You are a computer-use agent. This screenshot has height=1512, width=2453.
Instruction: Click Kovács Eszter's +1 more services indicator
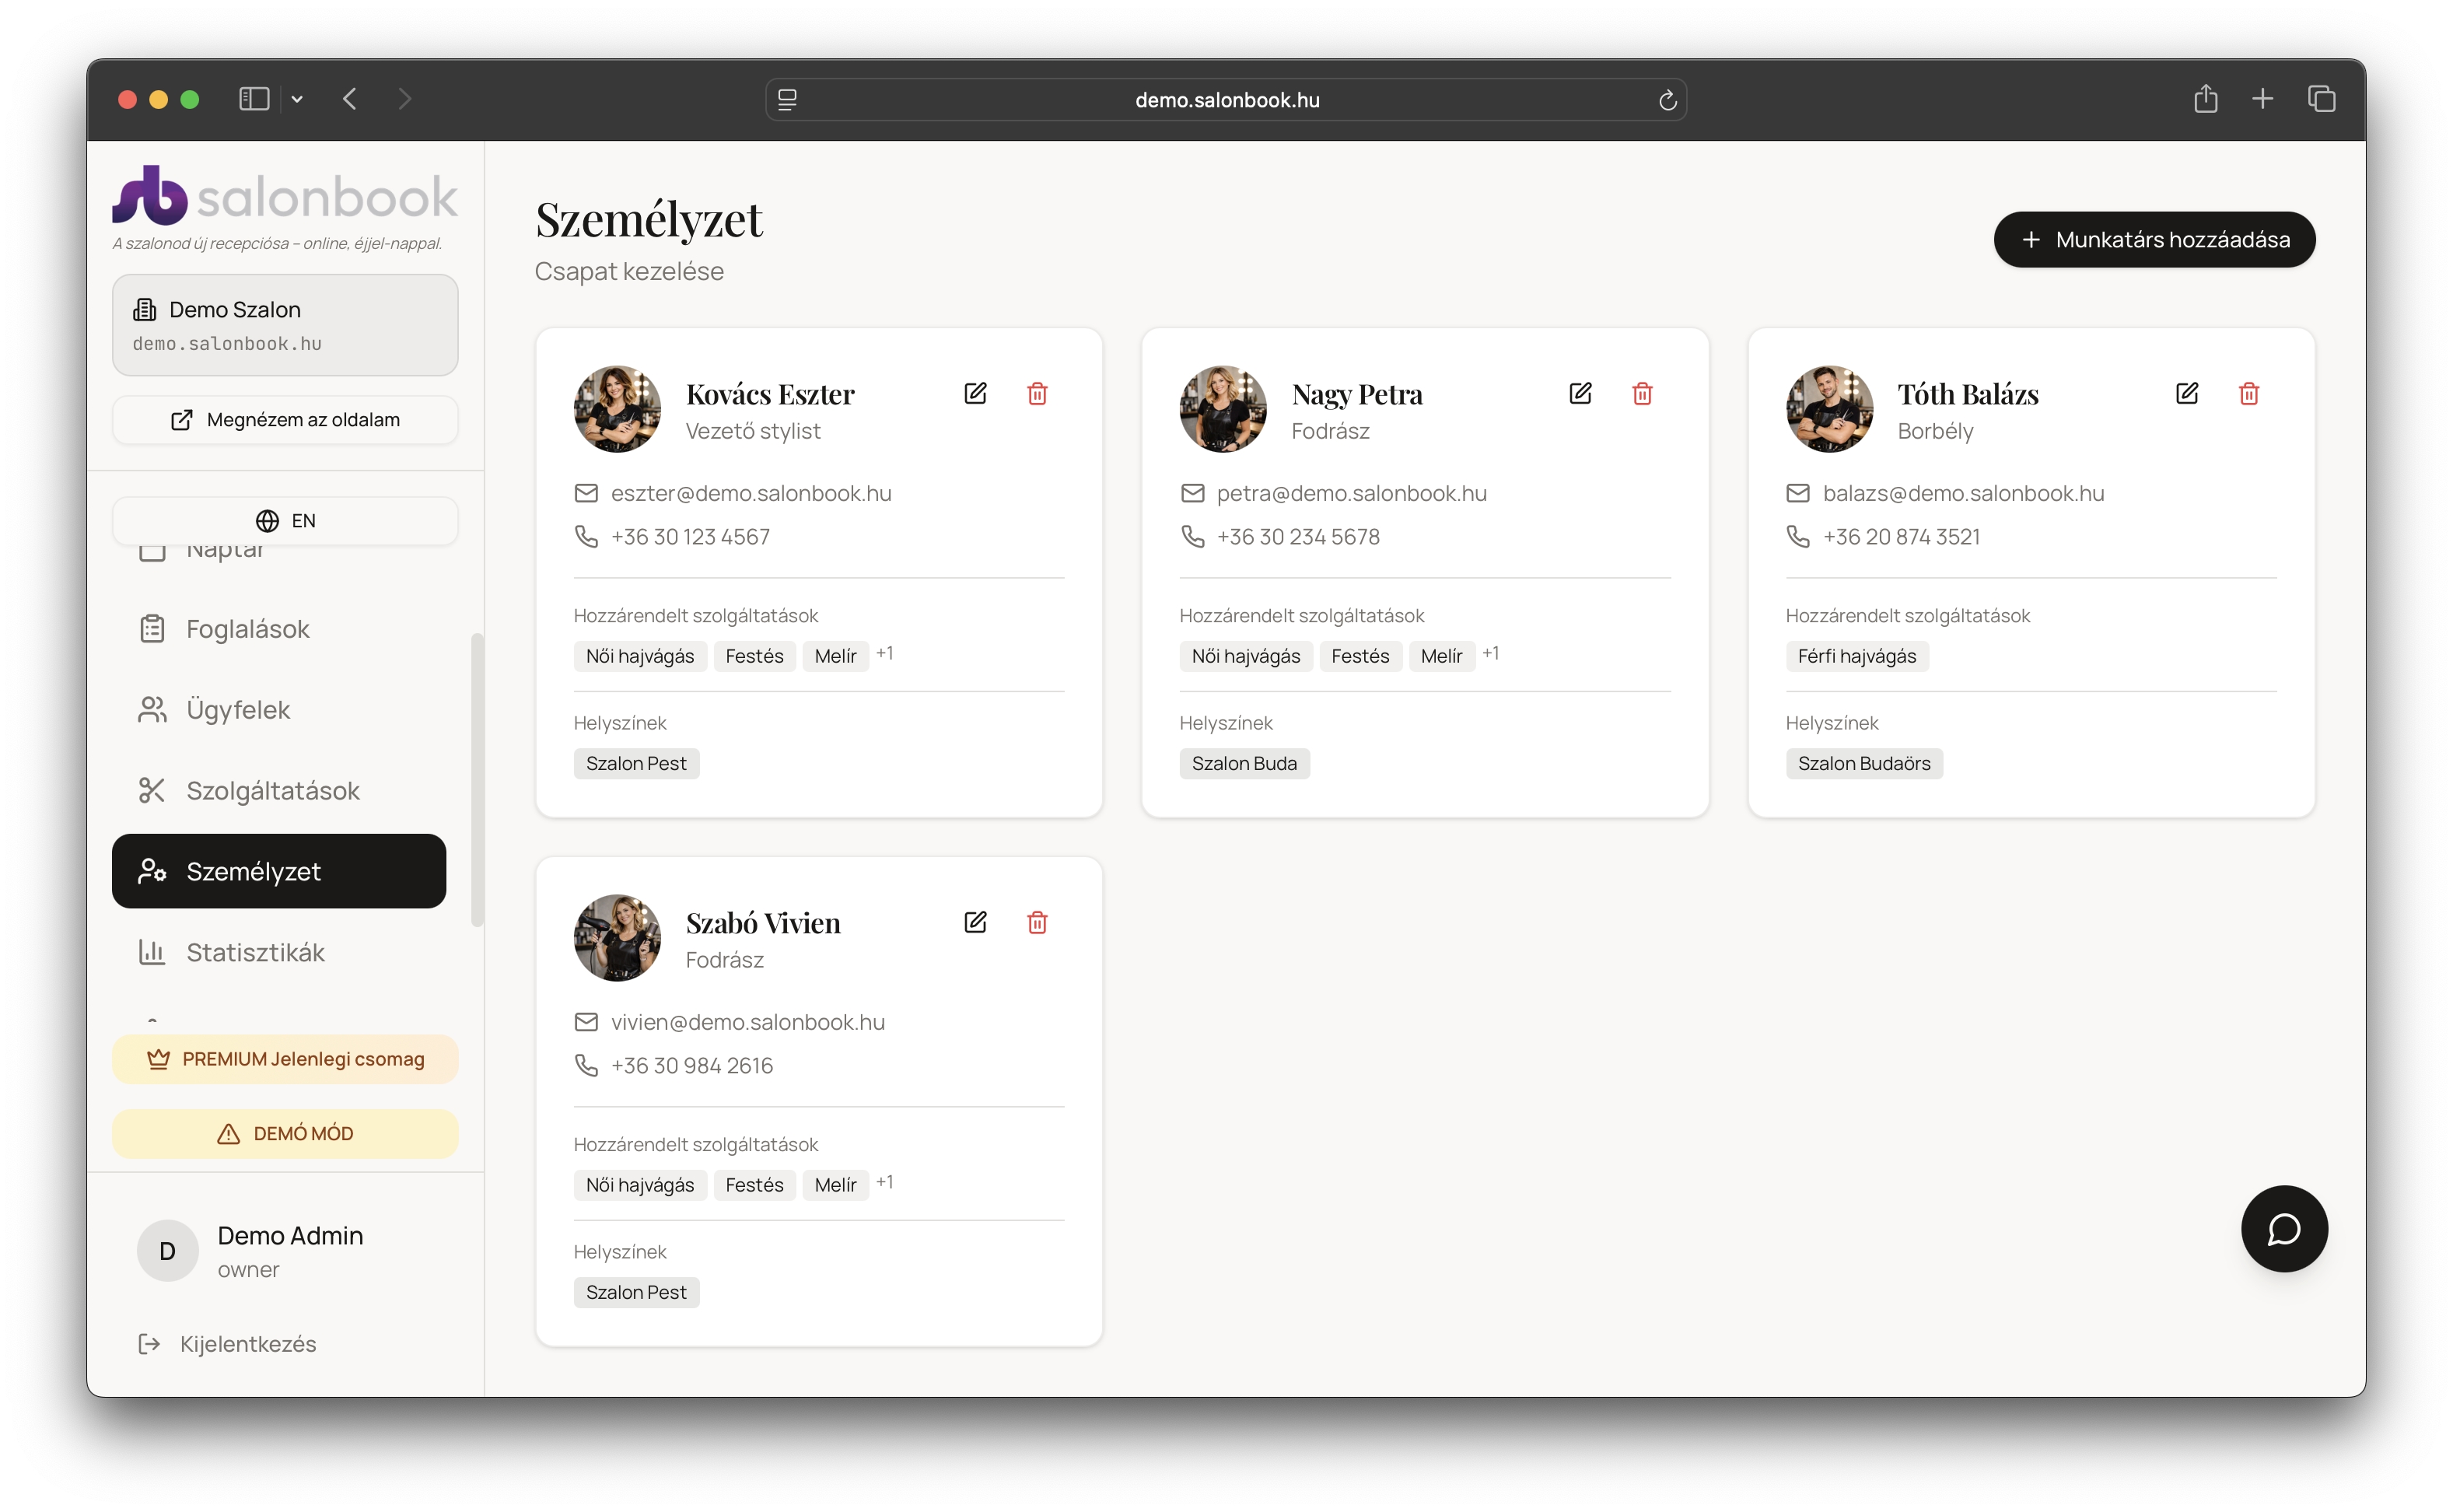coord(885,654)
